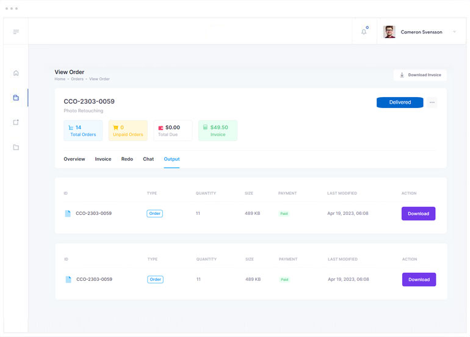The width and height of the screenshot is (470, 337).
Task: Switch to the Overview tab
Action: click(74, 159)
